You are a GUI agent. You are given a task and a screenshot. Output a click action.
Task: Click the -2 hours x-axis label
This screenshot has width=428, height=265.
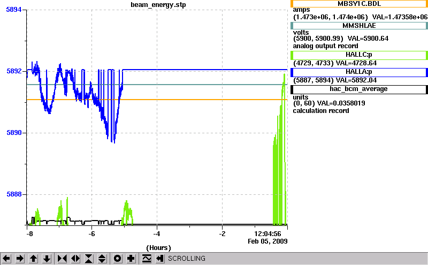(222, 234)
